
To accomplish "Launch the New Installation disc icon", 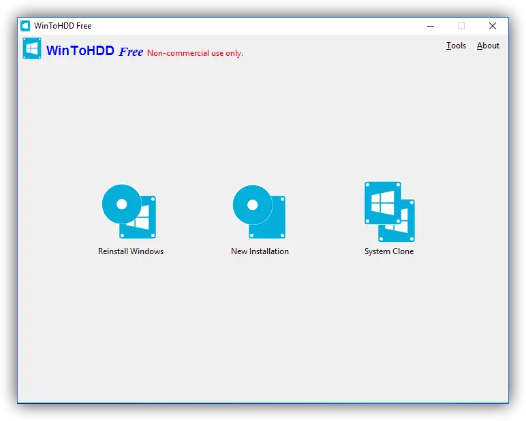I will [x=260, y=211].
